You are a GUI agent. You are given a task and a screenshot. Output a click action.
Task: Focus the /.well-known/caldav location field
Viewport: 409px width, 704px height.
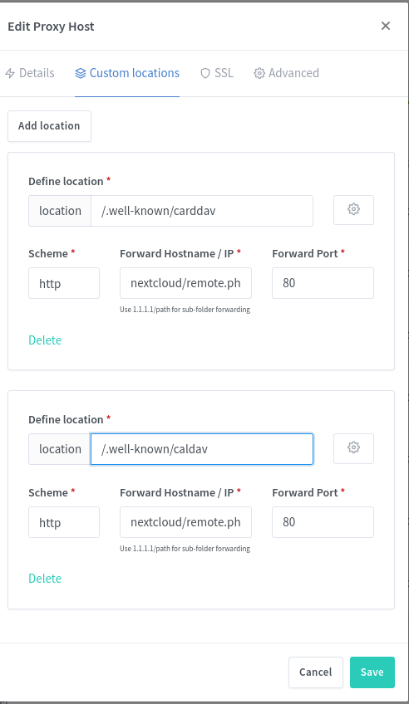[202, 449]
